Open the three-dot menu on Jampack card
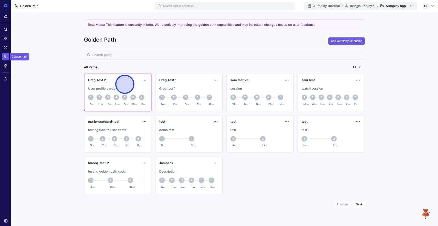 click(x=215, y=163)
